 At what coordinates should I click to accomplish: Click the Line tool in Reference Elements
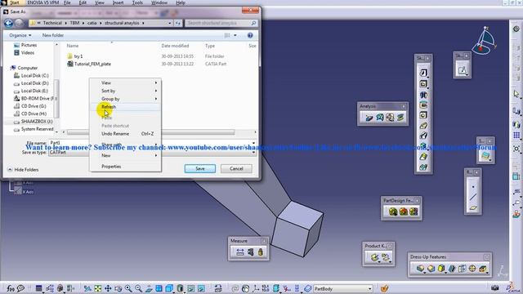point(473,197)
